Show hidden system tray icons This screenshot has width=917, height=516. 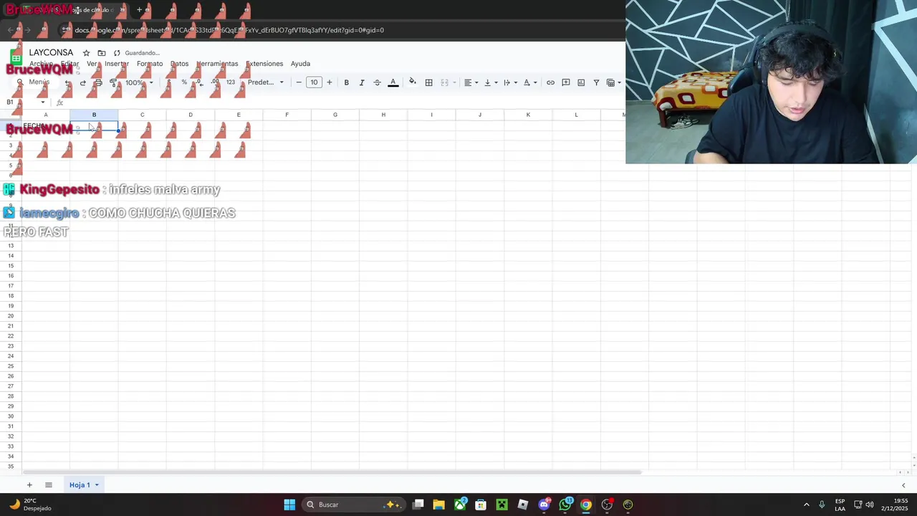[807, 505]
